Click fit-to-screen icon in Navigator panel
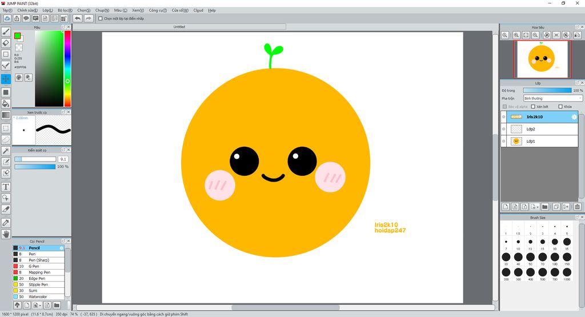Viewport: 585px width, 317px height. (526, 35)
